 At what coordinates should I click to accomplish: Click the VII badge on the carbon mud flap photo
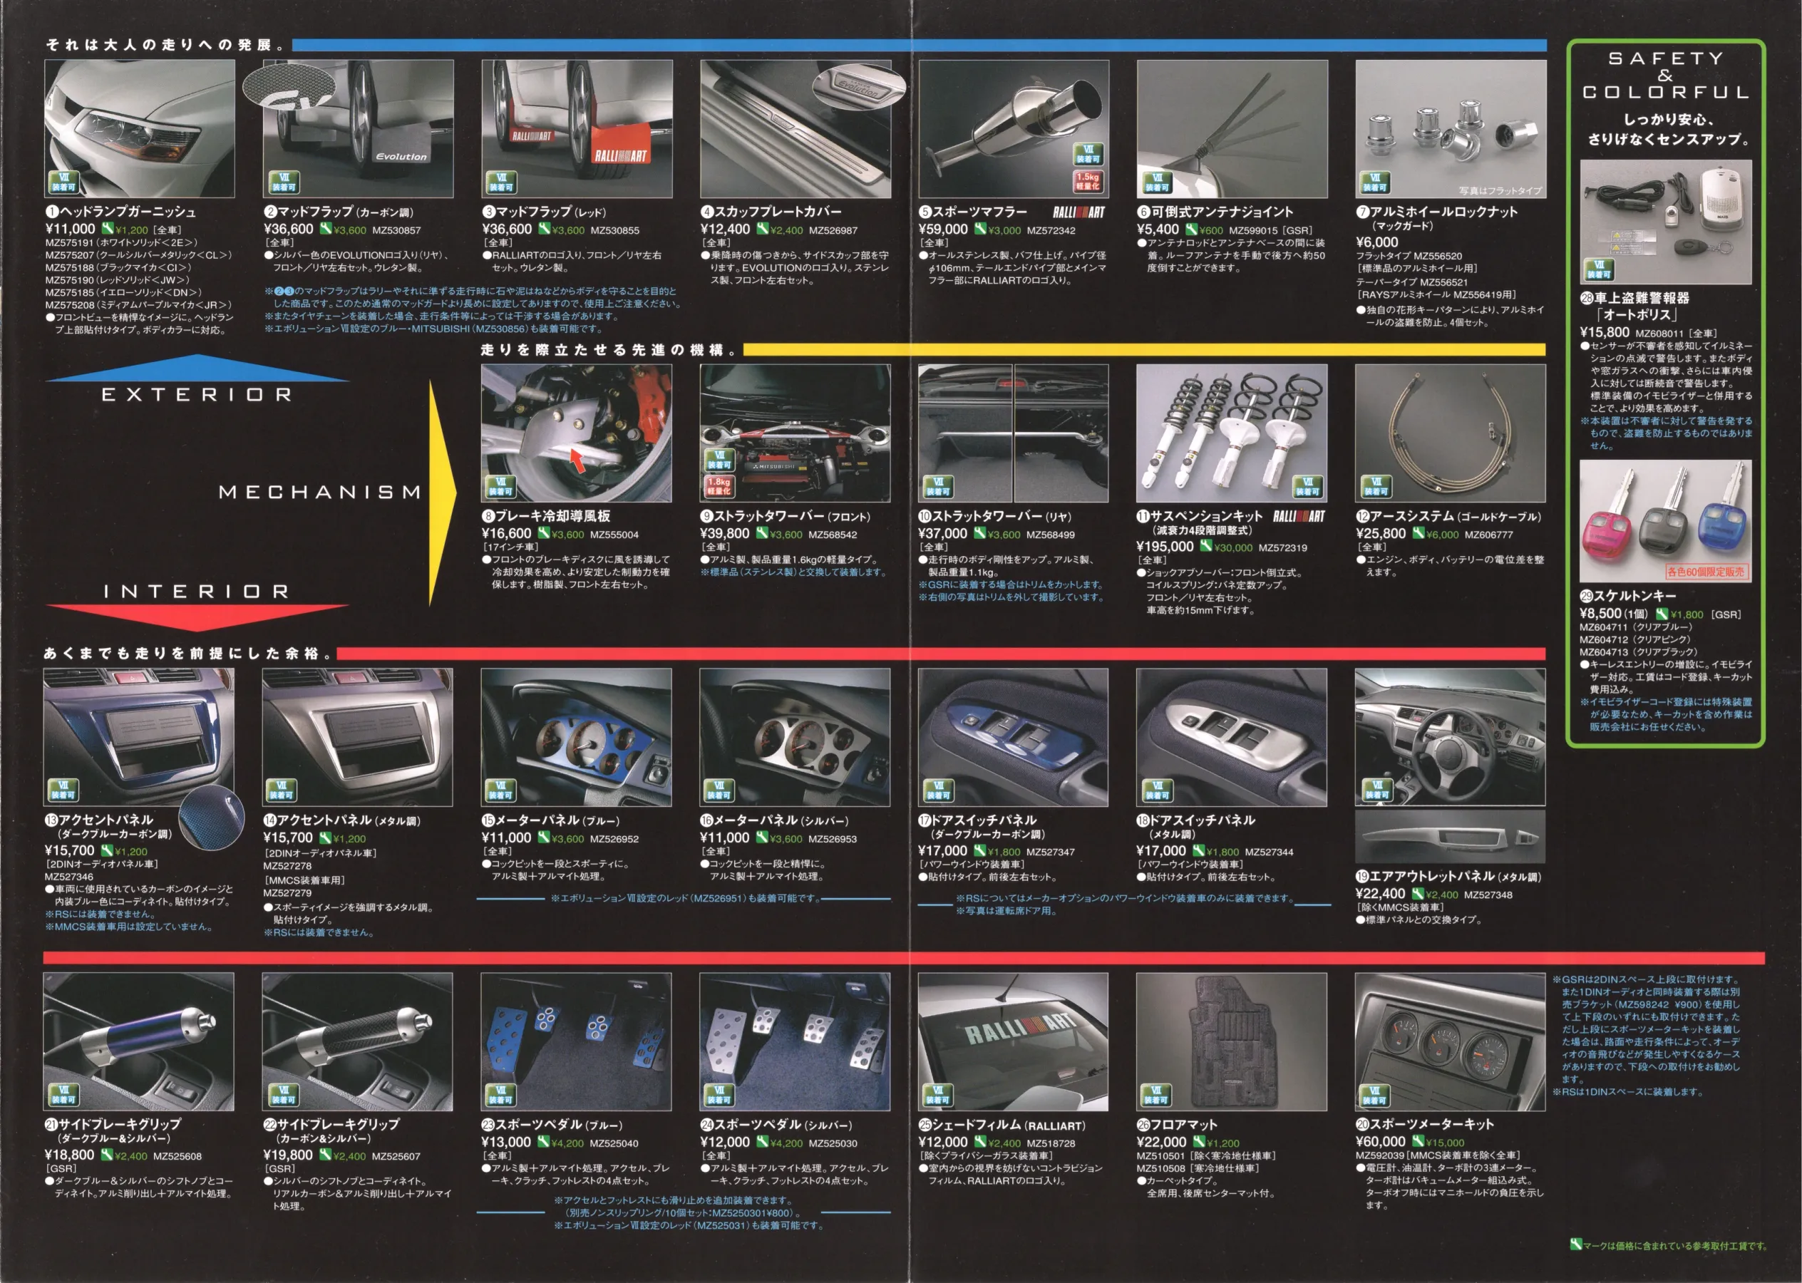[284, 182]
